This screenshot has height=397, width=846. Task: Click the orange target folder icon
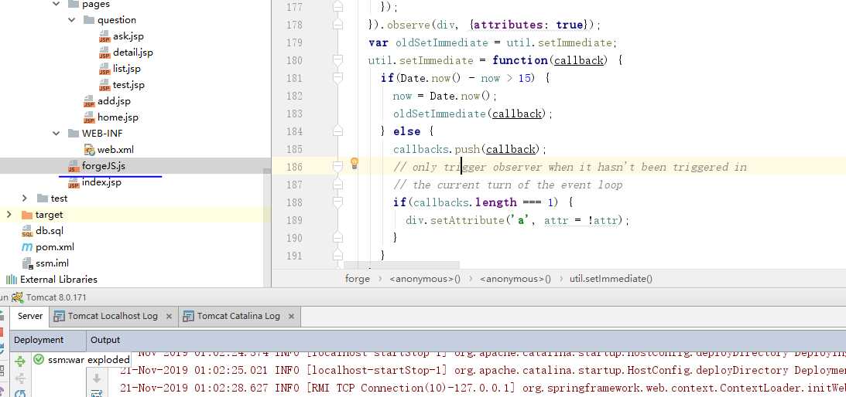(x=27, y=215)
